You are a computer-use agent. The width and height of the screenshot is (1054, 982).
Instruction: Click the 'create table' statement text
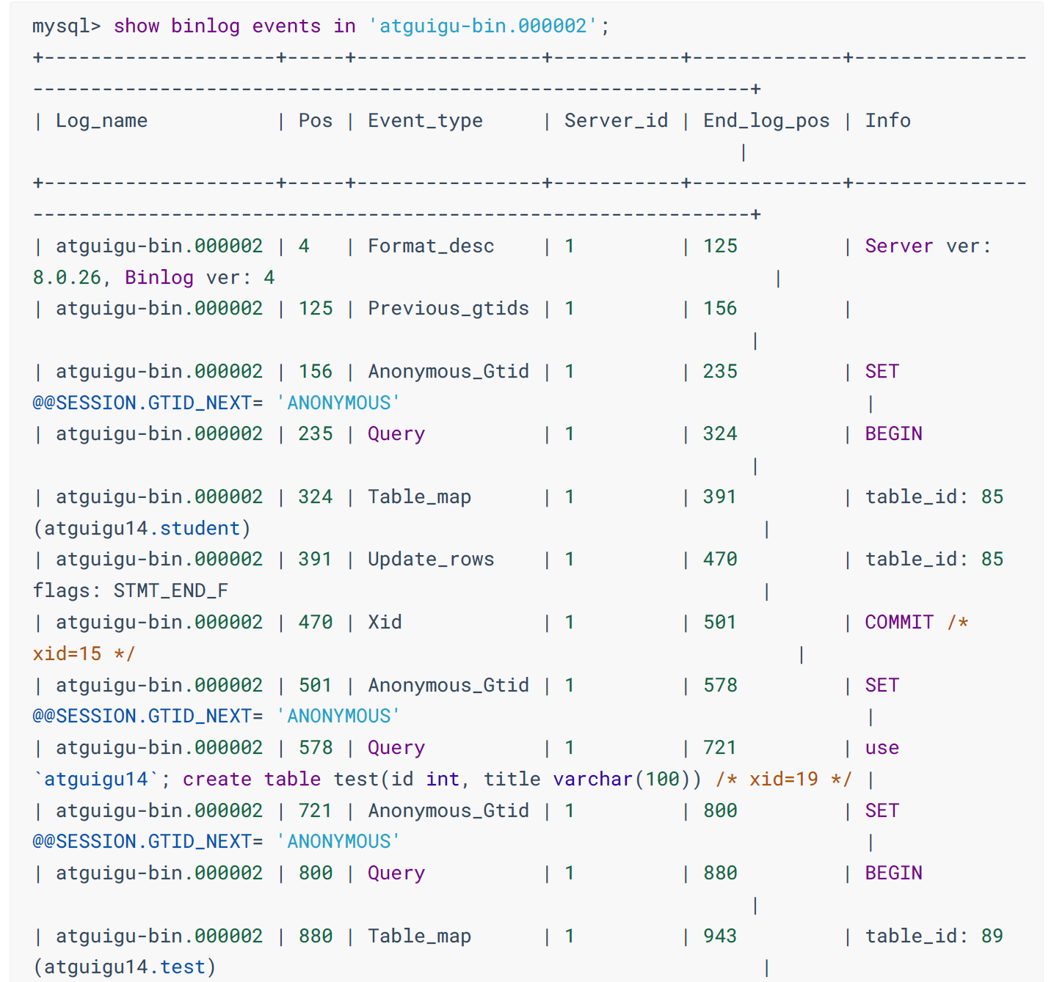[x=252, y=780]
